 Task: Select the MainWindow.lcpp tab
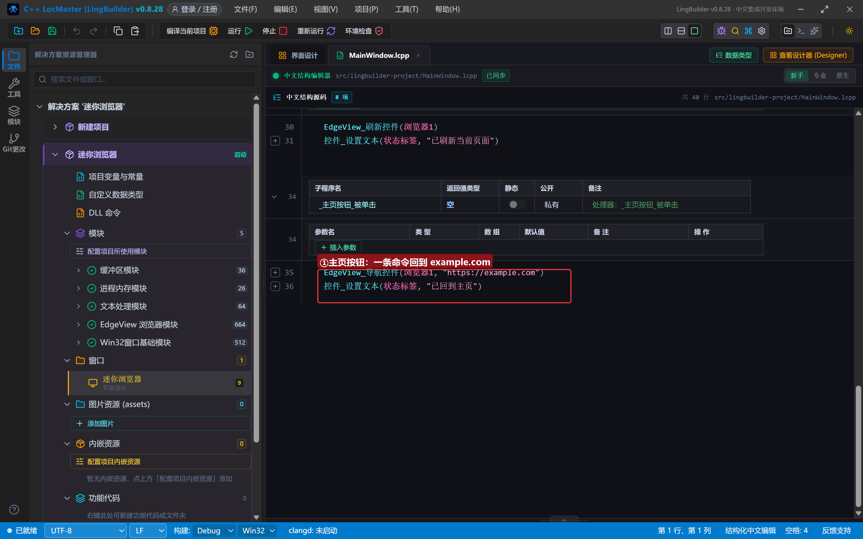(379, 55)
